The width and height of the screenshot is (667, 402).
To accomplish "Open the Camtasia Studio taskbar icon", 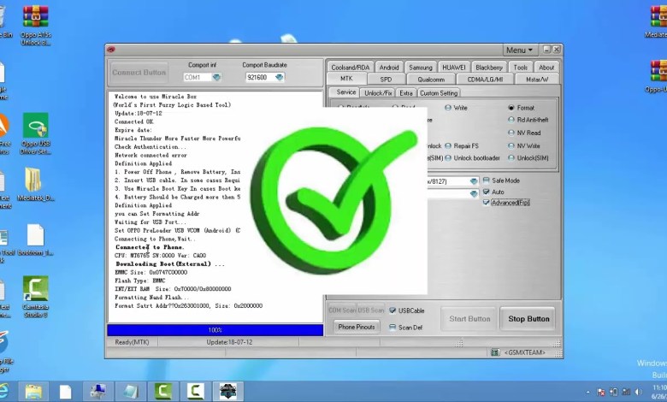I will [x=163, y=392].
